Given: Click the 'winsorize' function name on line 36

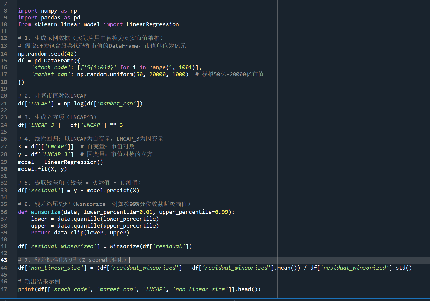Looking at the screenshot, I should 46,212.
